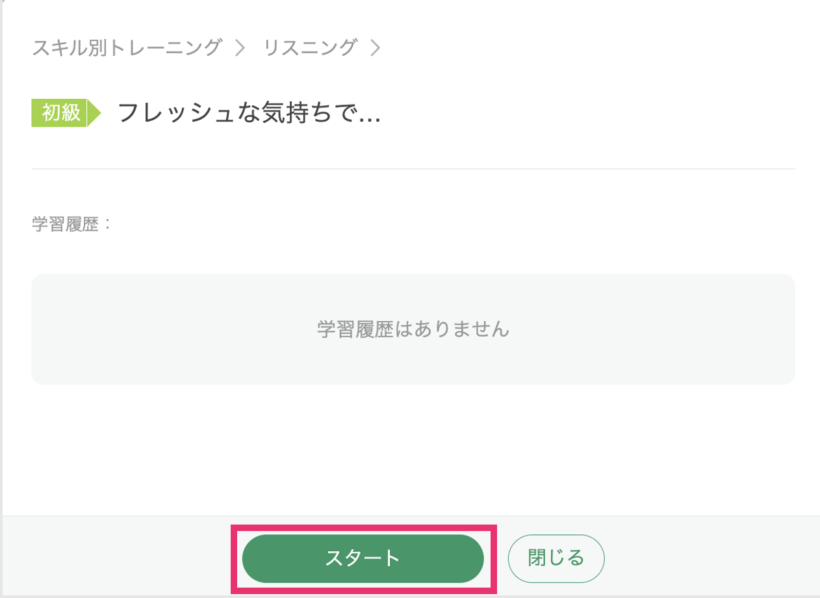Close the dialog using 閉じる
Image resolution: width=820 pixels, height=598 pixels.
556,558
